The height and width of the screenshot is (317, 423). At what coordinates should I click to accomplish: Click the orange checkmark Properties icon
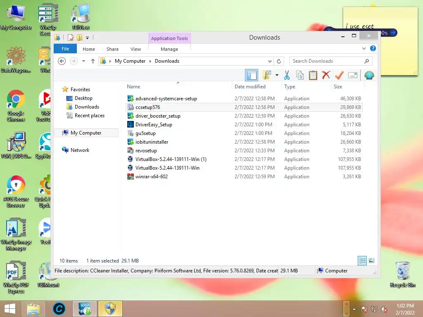tap(339, 75)
